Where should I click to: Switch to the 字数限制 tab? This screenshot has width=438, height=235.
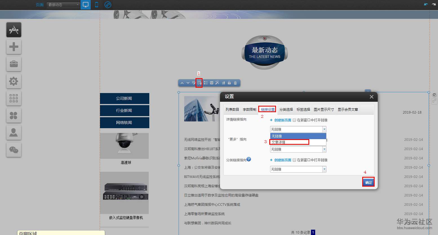249,109
